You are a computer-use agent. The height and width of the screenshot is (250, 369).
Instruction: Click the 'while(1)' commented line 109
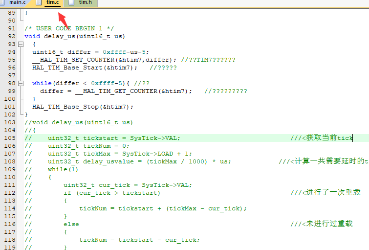pyautogui.click(x=63, y=169)
